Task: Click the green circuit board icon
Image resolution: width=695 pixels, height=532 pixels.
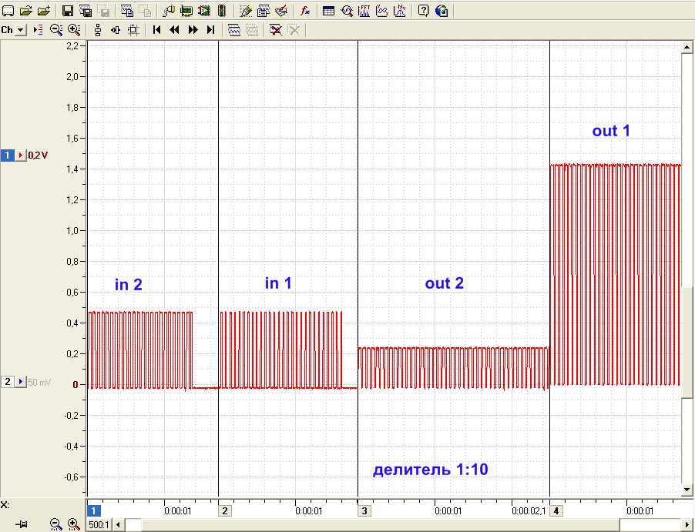Action: coord(186,11)
